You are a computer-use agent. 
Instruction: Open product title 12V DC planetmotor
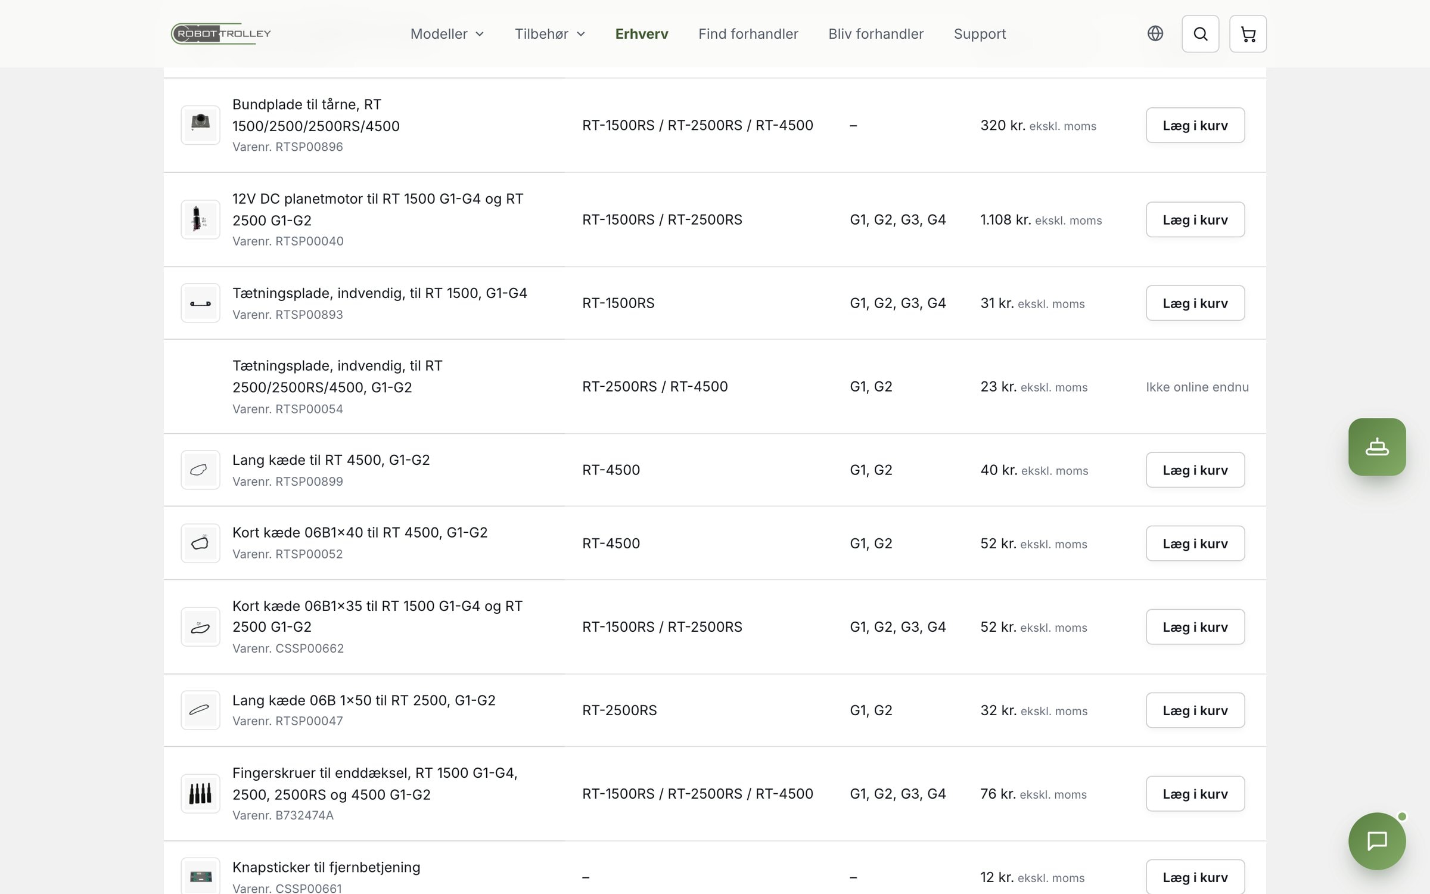[378, 209]
